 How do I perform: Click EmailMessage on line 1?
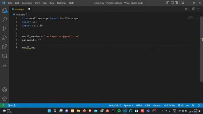[69, 18]
